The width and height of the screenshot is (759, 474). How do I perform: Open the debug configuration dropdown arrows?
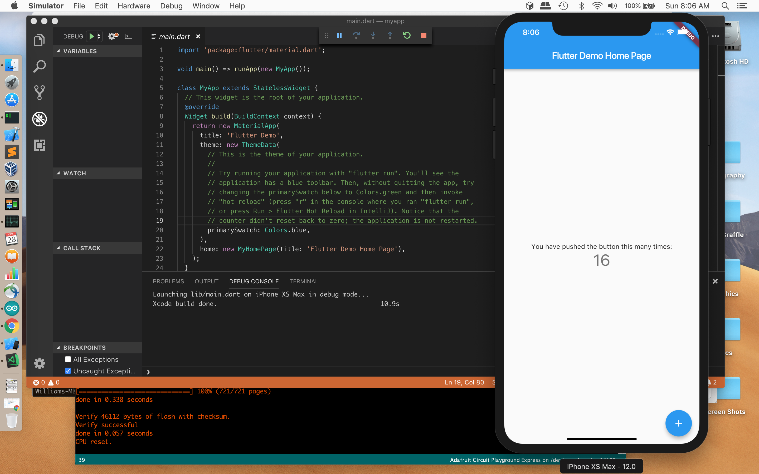[x=99, y=36]
